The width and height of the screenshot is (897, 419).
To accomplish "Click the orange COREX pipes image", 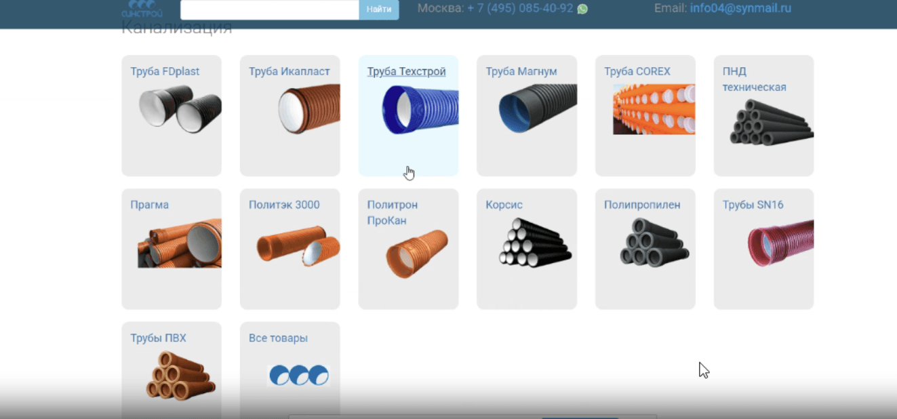I will pyautogui.click(x=654, y=109).
